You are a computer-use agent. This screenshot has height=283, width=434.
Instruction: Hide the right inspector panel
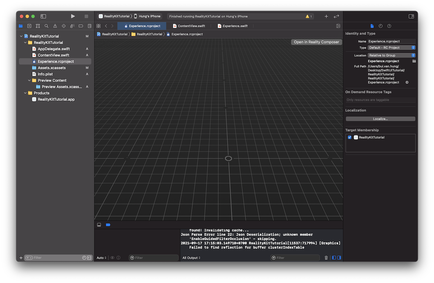(x=411, y=16)
